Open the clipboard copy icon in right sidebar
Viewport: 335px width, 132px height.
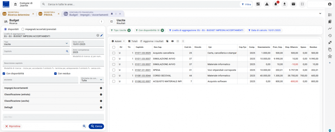click(330, 49)
